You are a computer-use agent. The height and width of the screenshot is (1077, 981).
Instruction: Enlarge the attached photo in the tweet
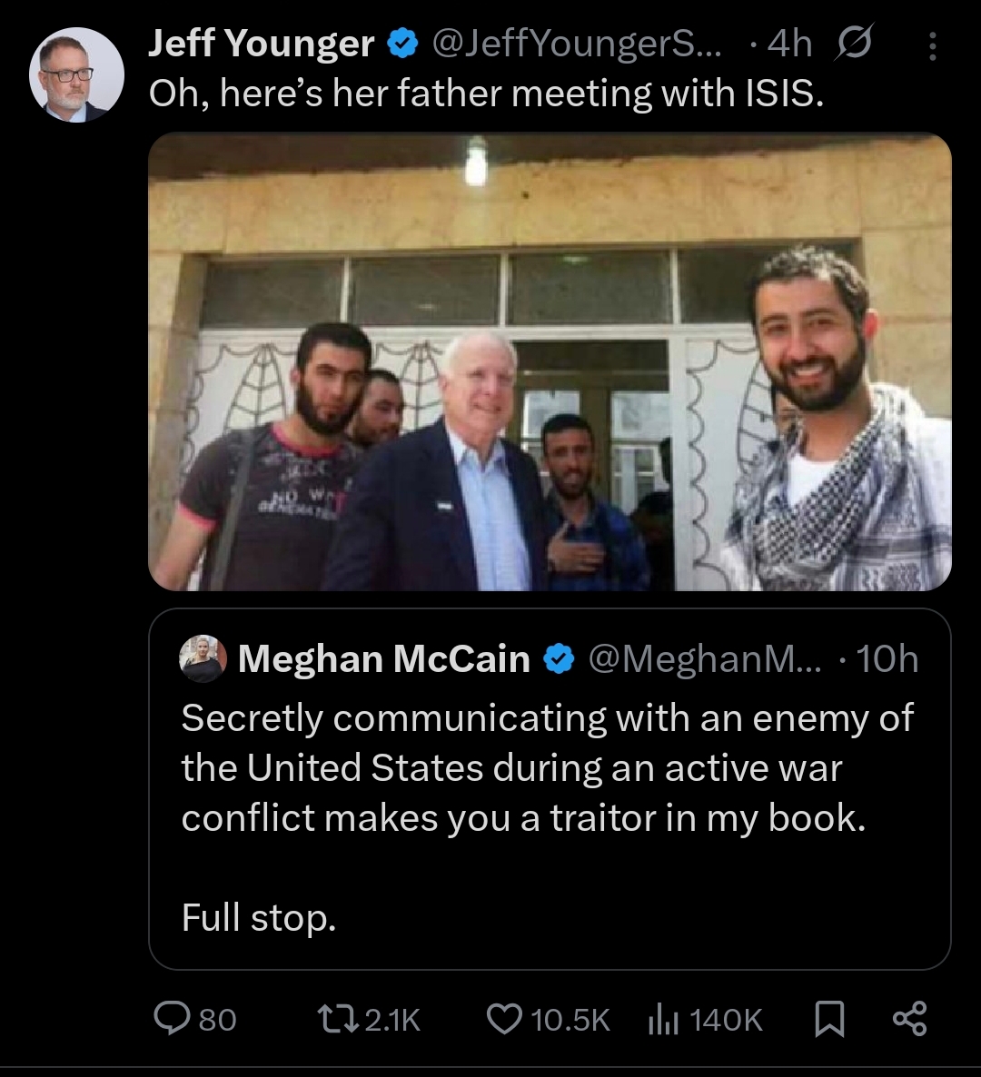pyautogui.click(x=550, y=362)
